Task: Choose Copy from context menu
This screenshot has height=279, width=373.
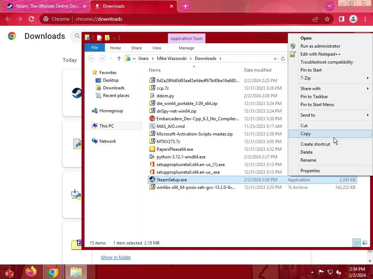Action: [330, 134]
